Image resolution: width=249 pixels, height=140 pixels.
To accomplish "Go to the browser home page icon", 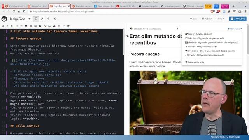I will point(19,12).
